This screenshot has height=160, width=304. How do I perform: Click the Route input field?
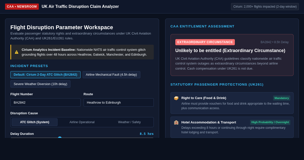[x=119, y=102]
